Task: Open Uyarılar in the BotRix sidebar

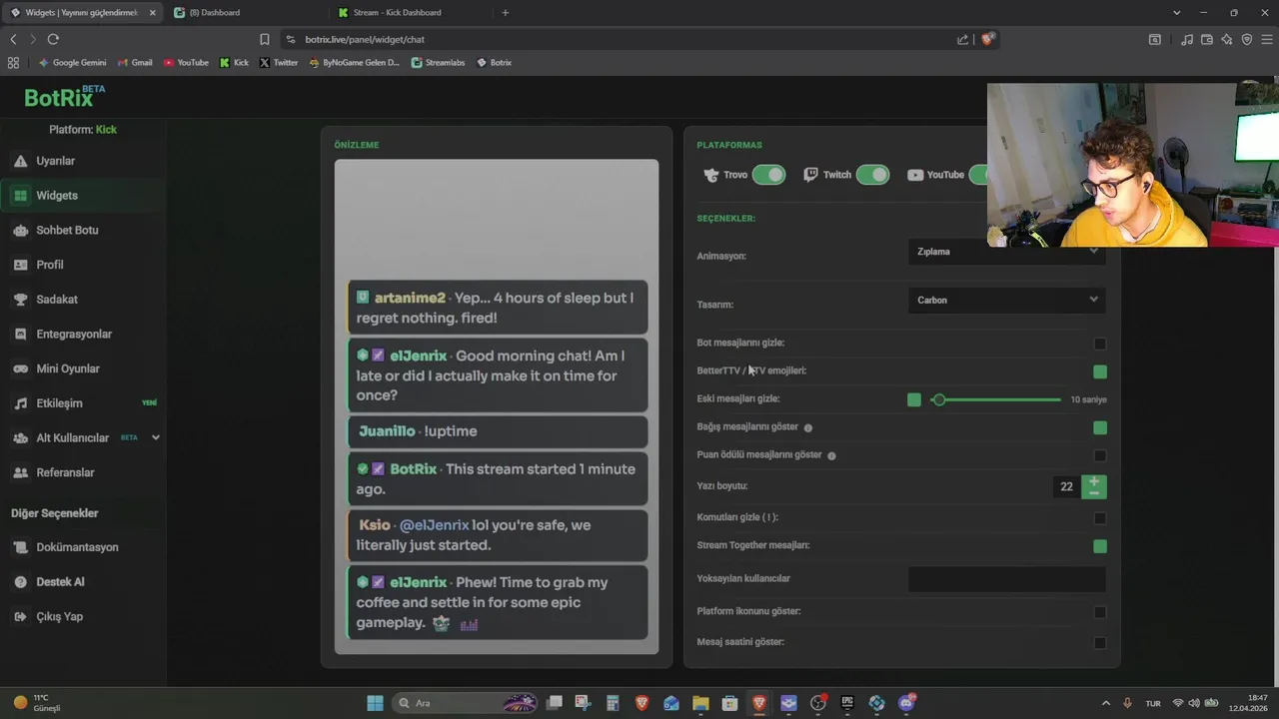Action: pyautogui.click(x=55, y=161)
